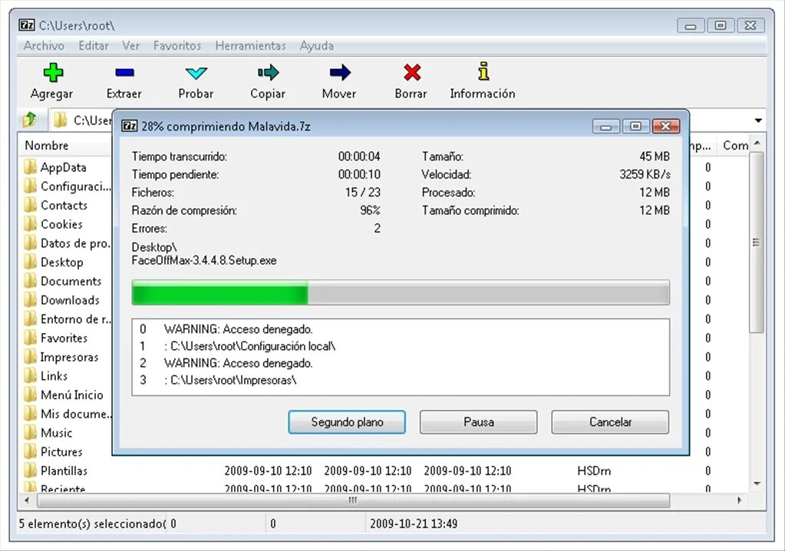Image resolution: width=785 pixels, height=551 pixels.
Task: Click status bar date 2009-10-21 13:49
Action: (414, 523)
